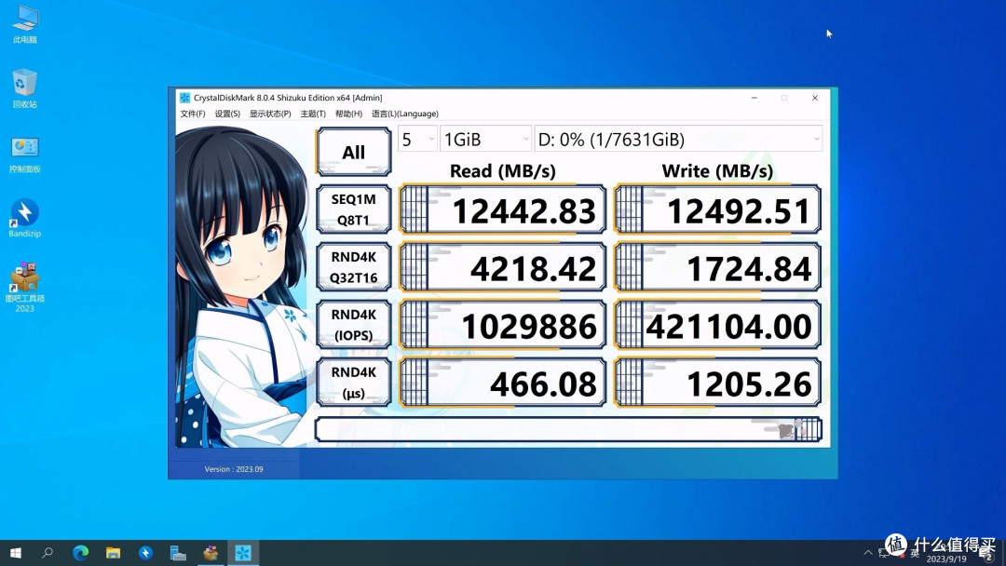Click the Shizuku character image
The width and height of the screenshot is (1006, 566).
click(x=244, y=286)
